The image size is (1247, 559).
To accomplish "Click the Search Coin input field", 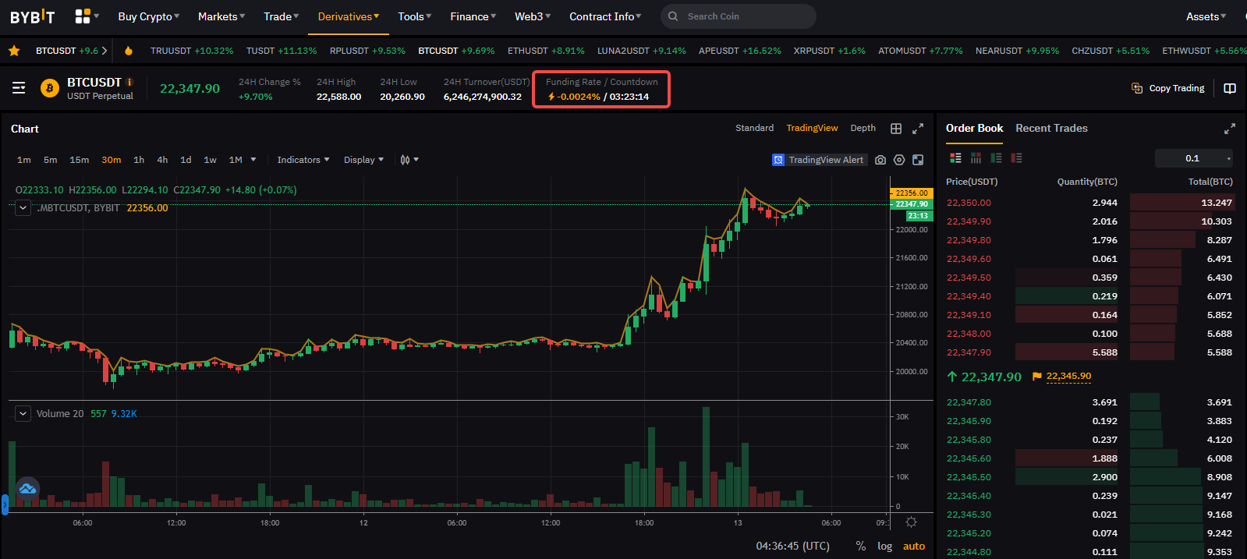I will 745,16.
